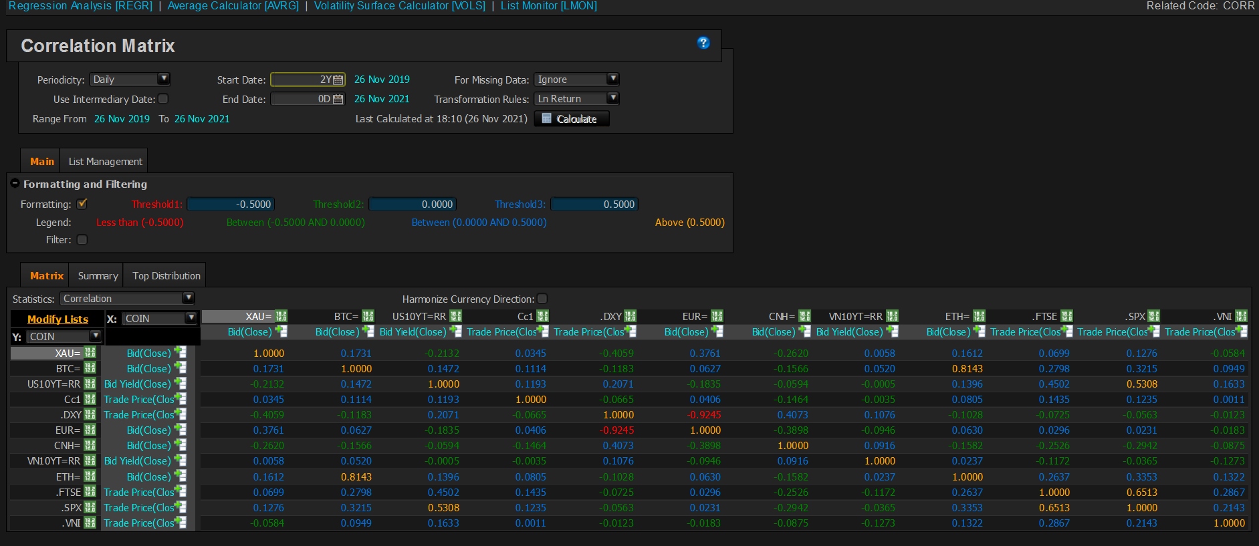Enable the Use Intermediary Date checkbox
This screenshot has width=1259, height=546.
point(163,99)
